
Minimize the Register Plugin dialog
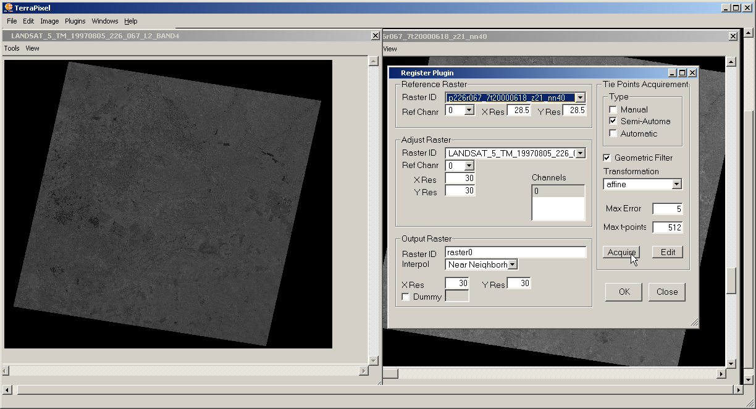pos(673,73)
